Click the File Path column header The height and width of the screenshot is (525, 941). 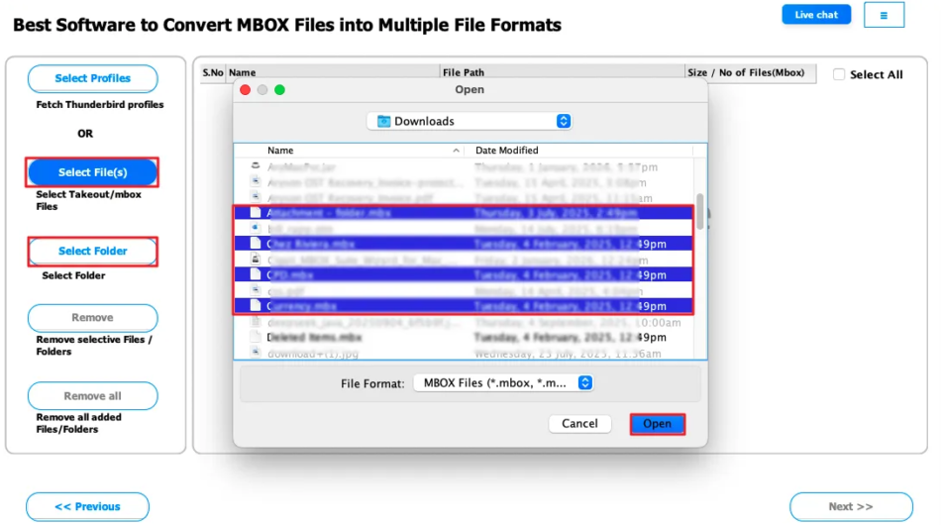tap(563, 72)
